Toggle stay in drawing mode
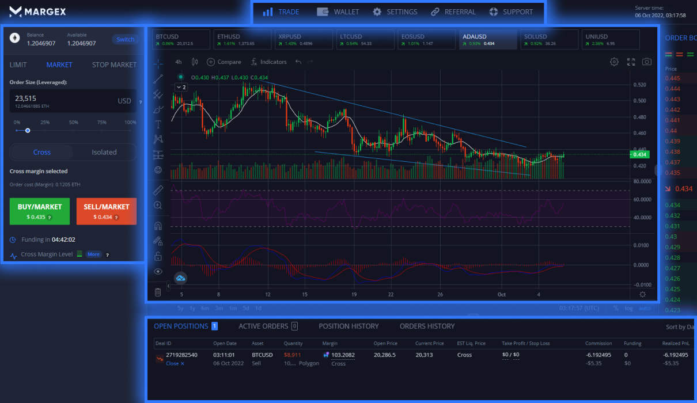697x403 pixels. tap(158, 241)
